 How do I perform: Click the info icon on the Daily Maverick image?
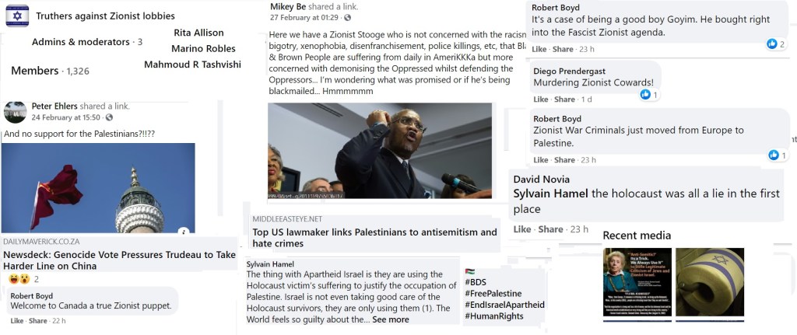pos(184,232)
